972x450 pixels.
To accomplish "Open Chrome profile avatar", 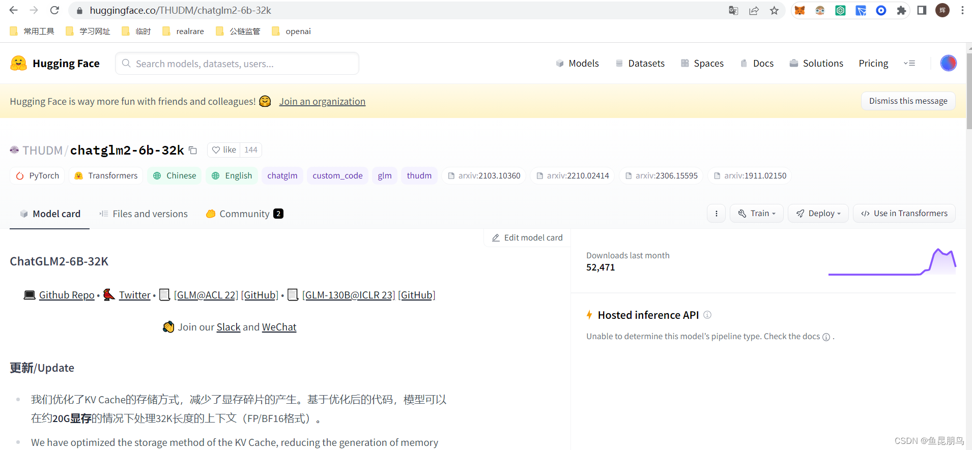I will (x=942, y=10).
